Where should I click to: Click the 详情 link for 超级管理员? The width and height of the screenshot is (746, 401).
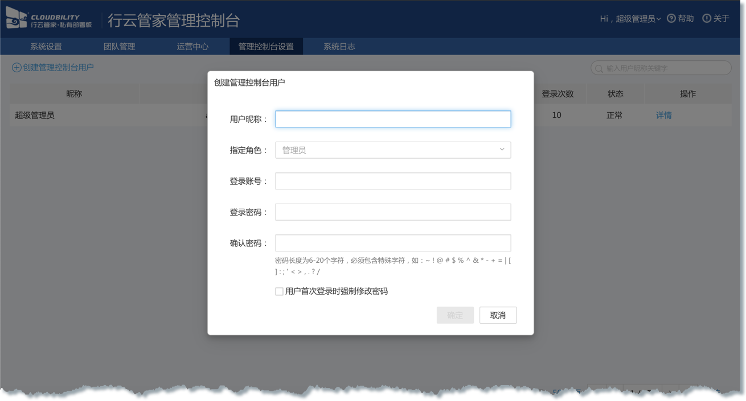click(x=664, y=115)
